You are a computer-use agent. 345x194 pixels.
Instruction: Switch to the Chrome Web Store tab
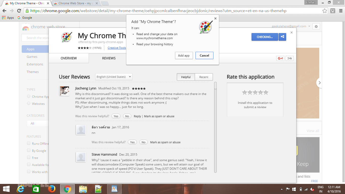point(76,3)
